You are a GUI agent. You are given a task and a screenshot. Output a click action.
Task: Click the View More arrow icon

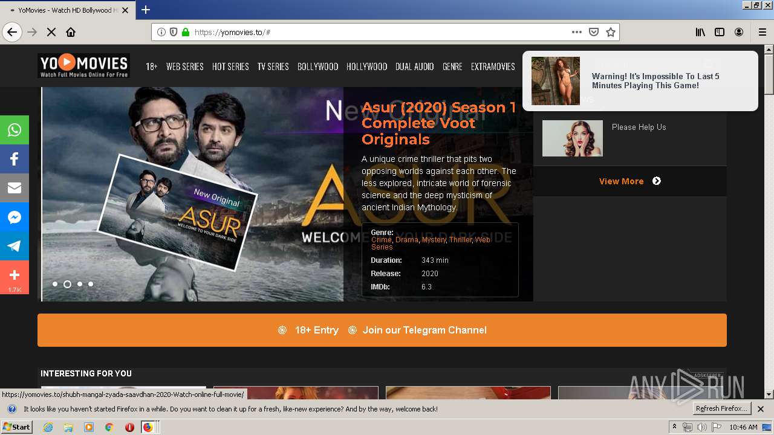pyautogui.click(x=657, y=181)
